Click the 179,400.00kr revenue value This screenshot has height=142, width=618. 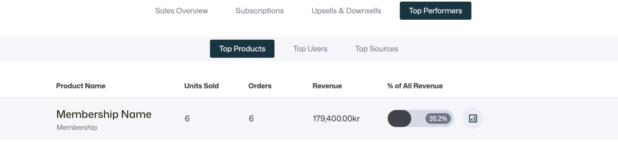point(336,119)
